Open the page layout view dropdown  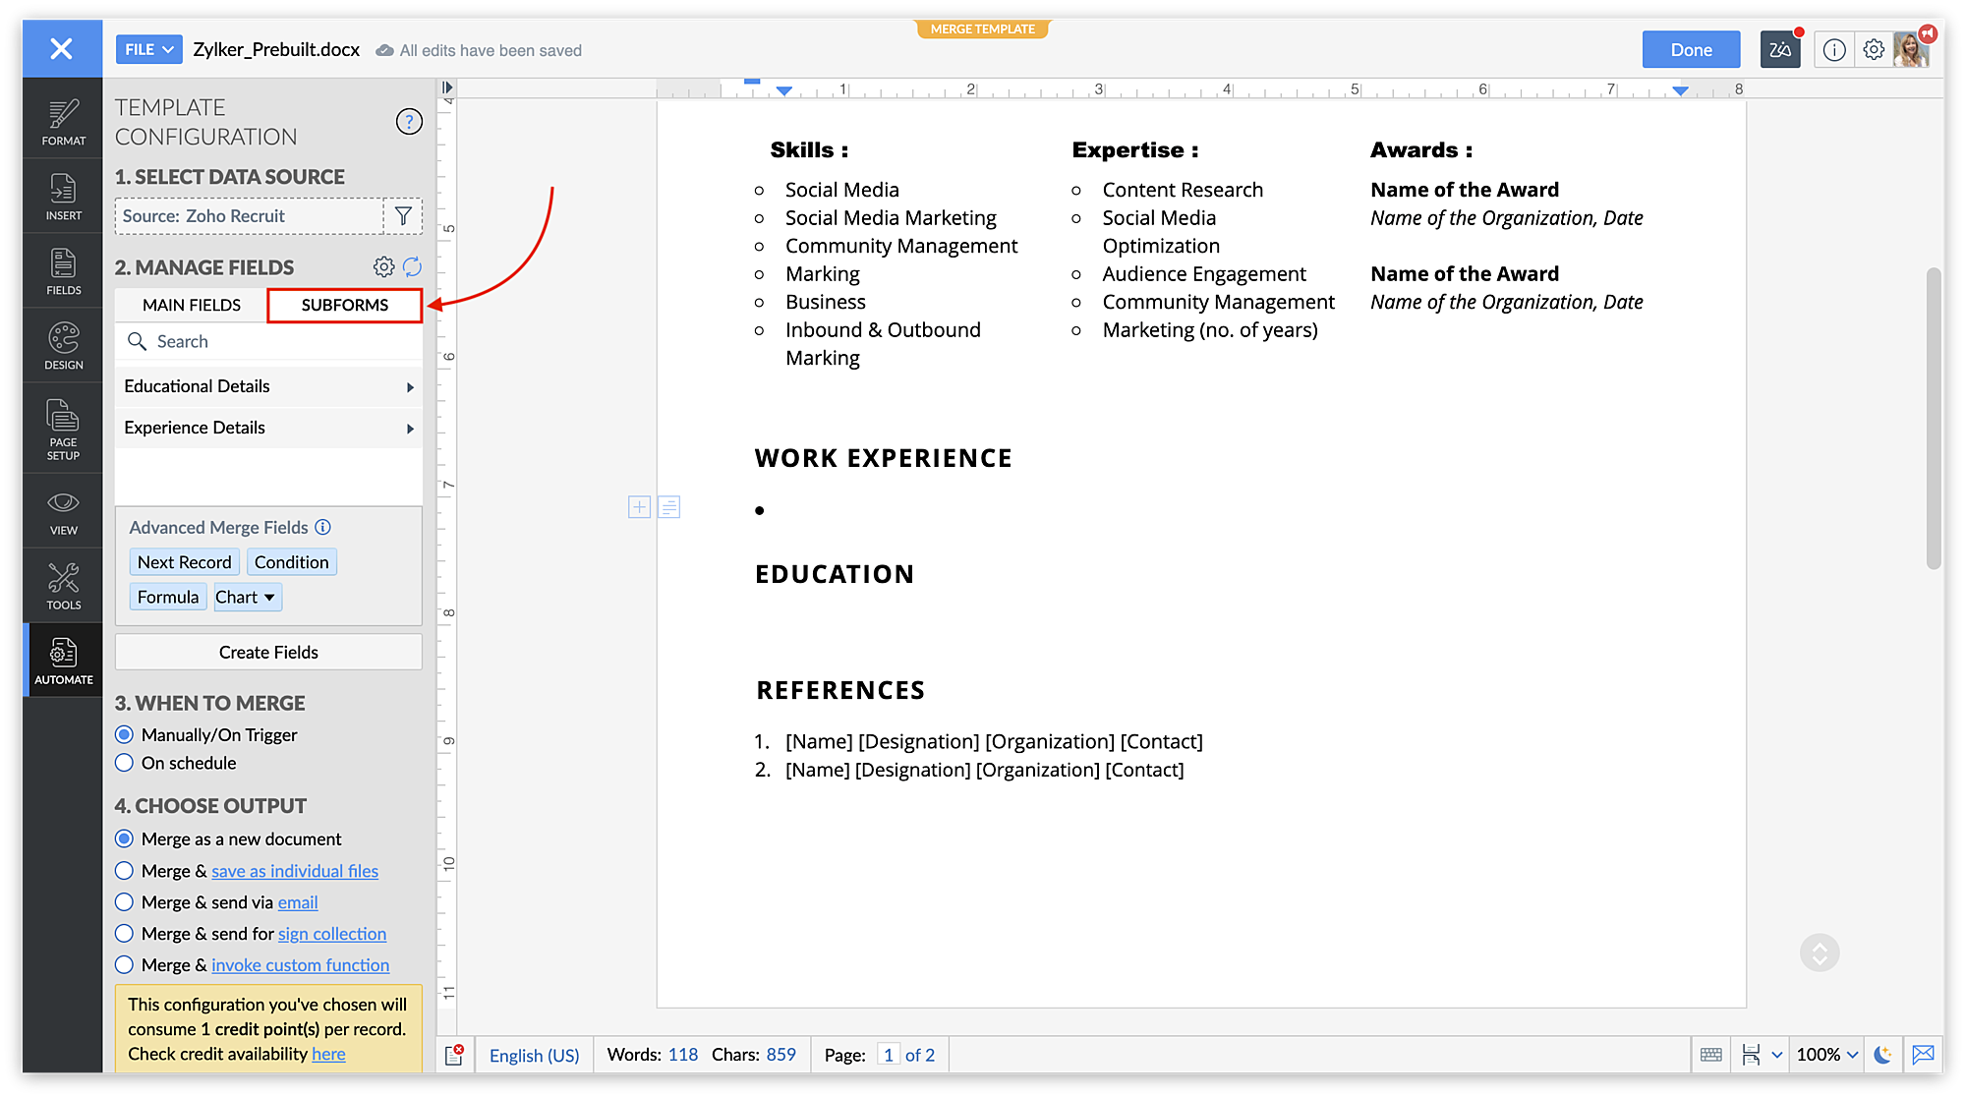pos(1762,1055)
